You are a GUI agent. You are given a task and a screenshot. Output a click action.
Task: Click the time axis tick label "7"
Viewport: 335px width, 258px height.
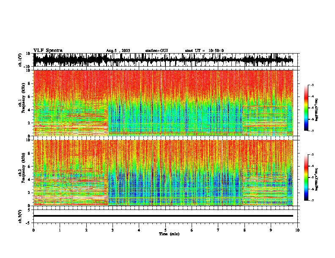218,230
